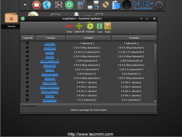This screenshot has width=182, height=137.
Task: Expand the dock menu chevron arrow
Action: (25, 5)
